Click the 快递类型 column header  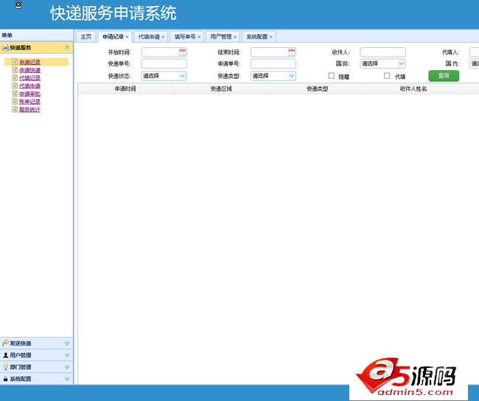pos(318,89)
